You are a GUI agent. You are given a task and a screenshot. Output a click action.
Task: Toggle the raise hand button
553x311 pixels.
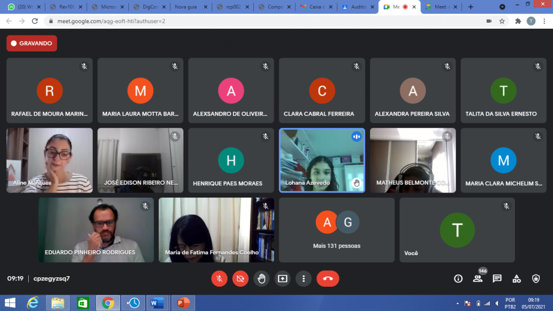click(262, 279)
